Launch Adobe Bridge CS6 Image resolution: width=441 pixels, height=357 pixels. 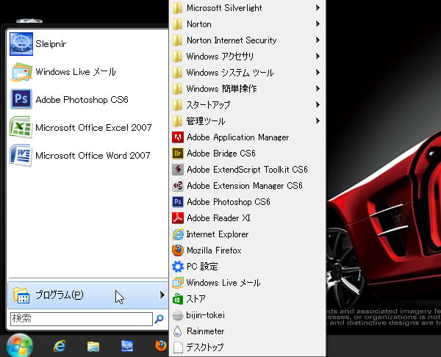(220, 154)
